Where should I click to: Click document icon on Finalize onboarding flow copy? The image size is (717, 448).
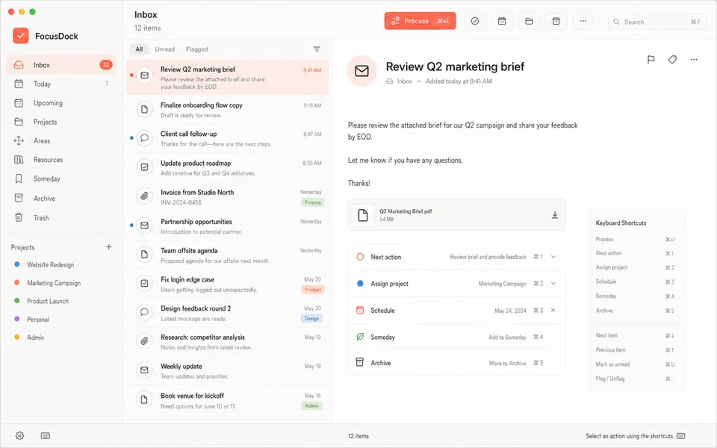pos(144,109)
